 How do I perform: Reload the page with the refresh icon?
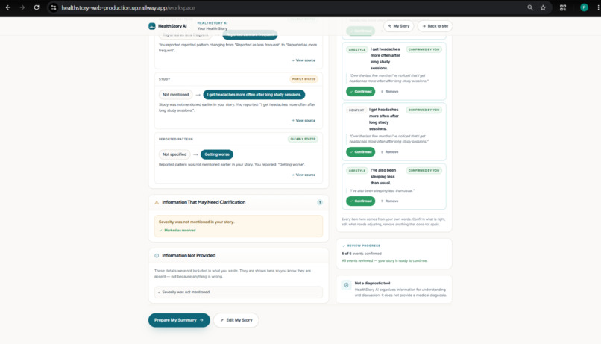pyautogui.click(x=37, y=7)
